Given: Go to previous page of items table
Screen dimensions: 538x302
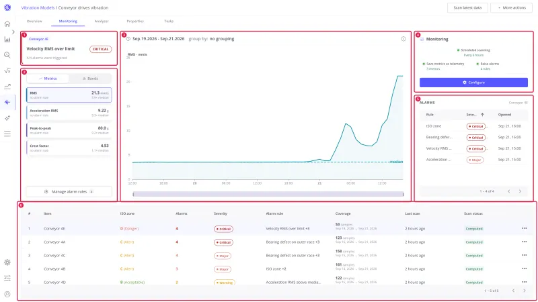Looking at the screenshot, I should pos(513,291).
